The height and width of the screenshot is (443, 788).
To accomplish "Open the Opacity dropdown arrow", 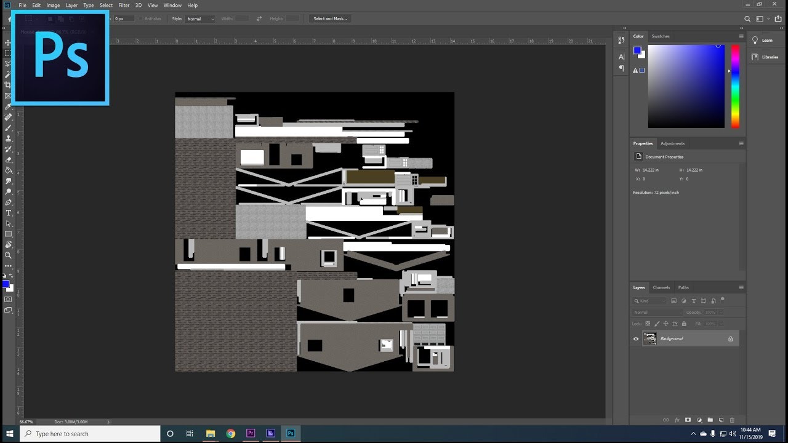I will pyautogui.click(x=720, y=312).
